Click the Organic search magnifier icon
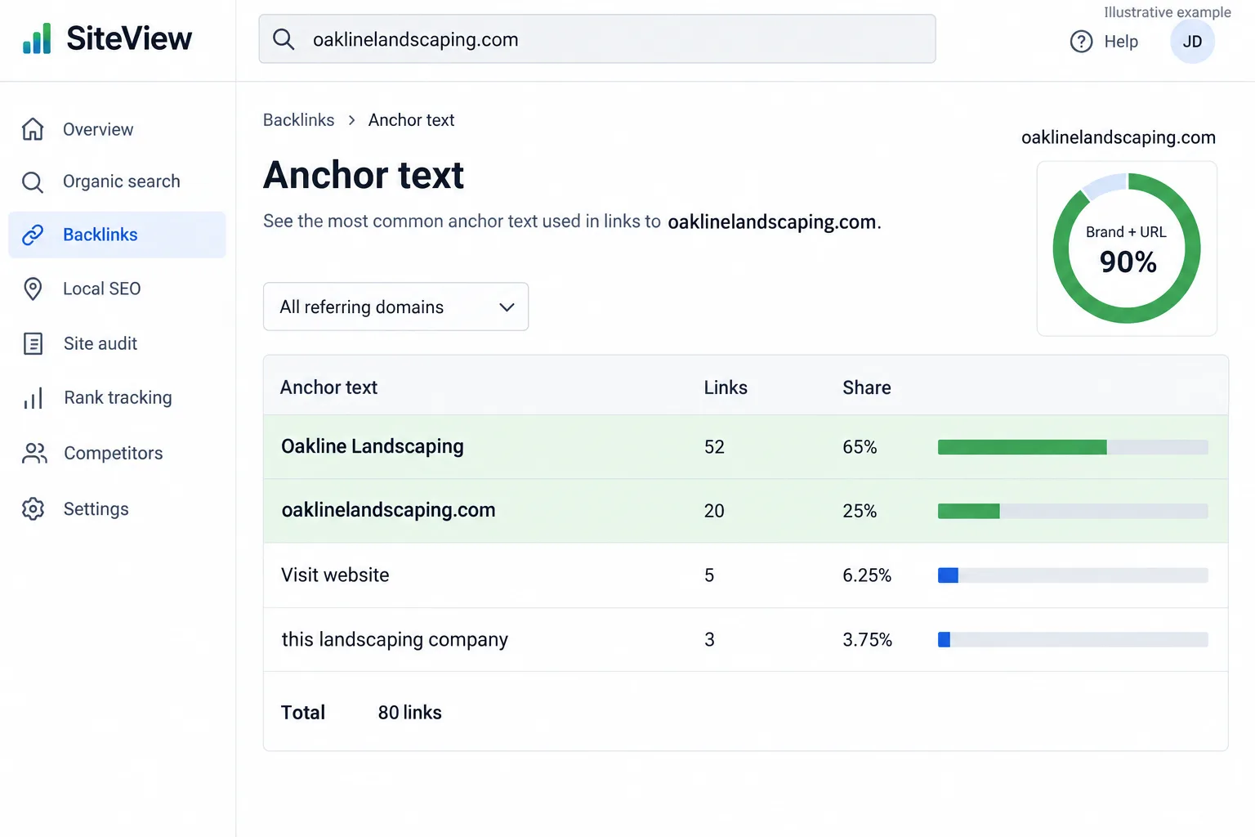 (x=33, y=181)
